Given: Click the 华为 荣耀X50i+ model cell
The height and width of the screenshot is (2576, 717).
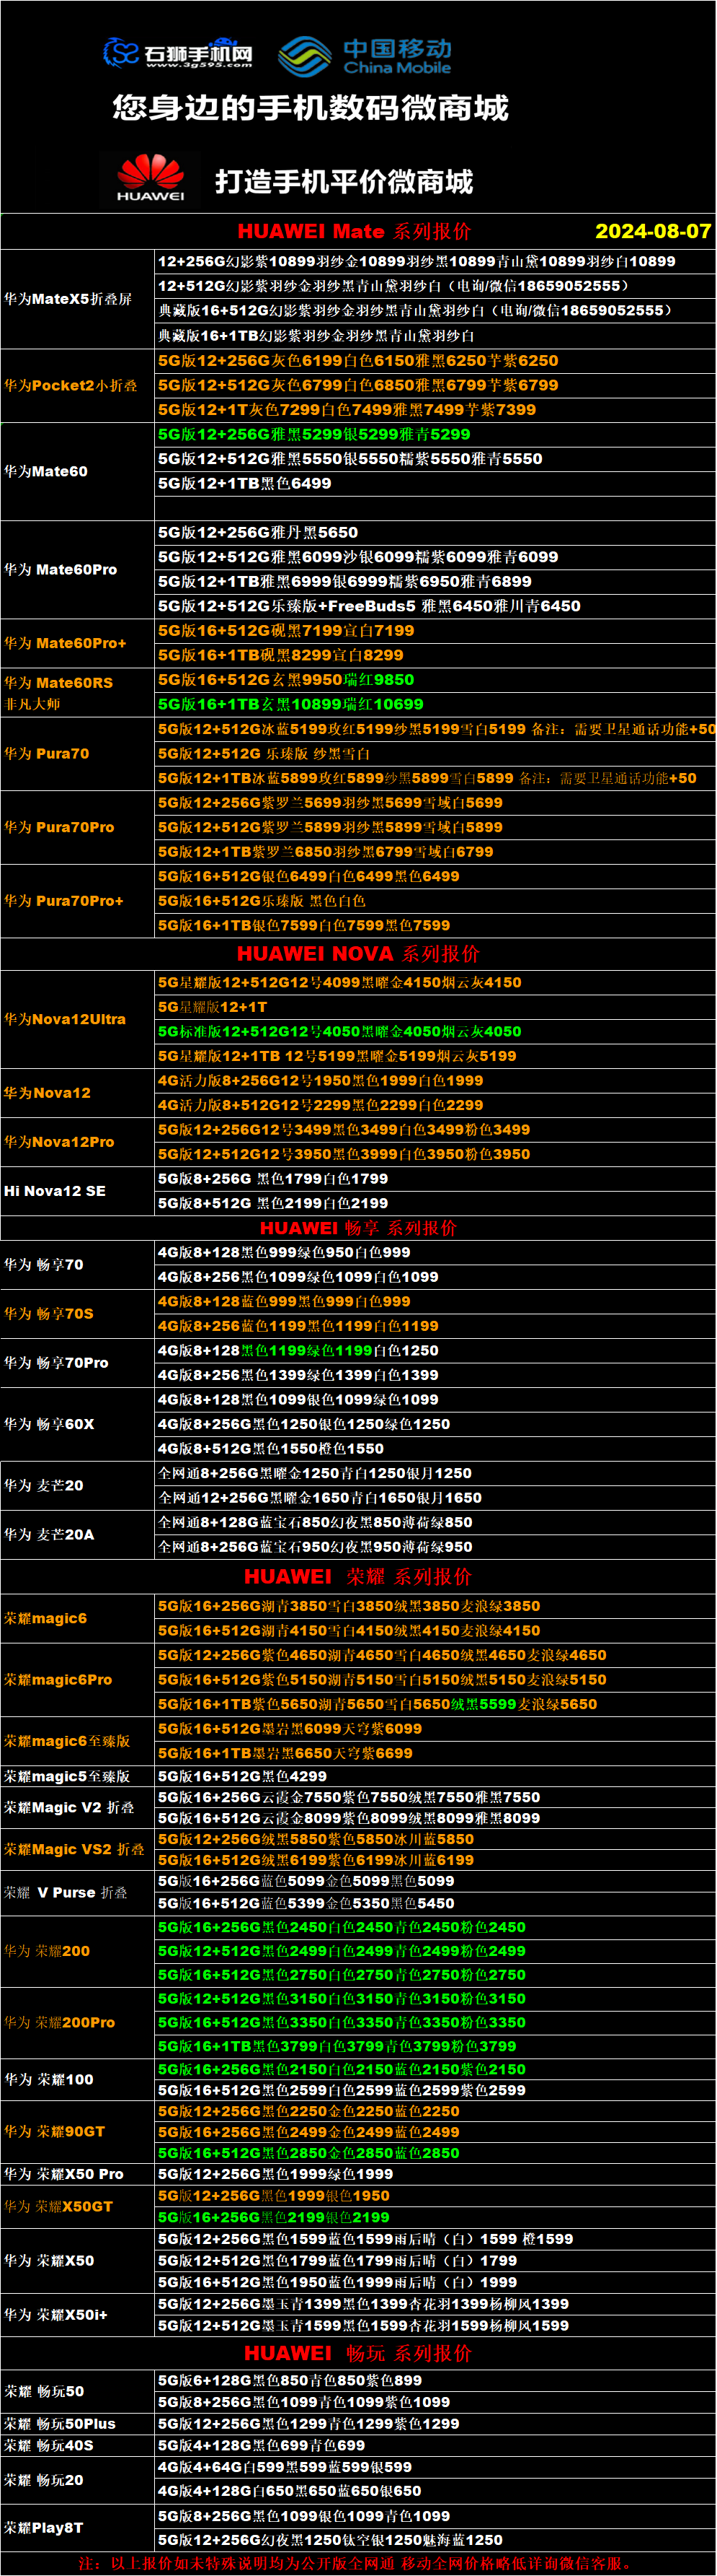Looking at the screenshot, I should click(x=78, y=2315).
